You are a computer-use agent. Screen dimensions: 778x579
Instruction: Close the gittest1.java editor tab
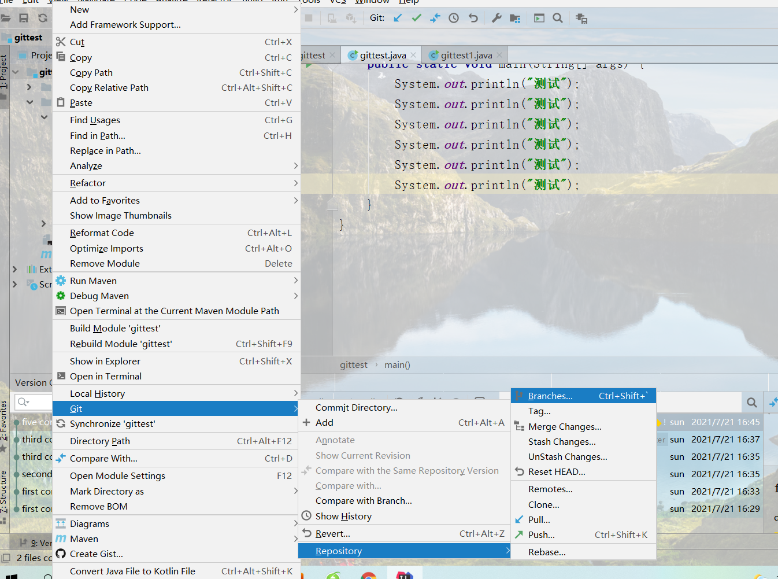coord(499,55)
